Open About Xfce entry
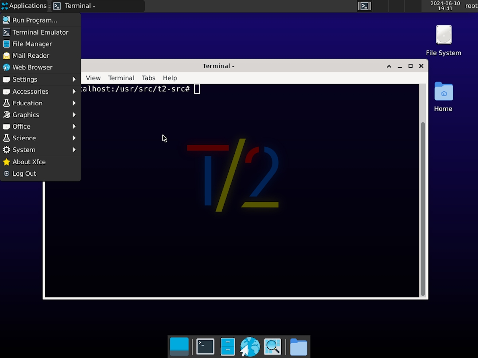Image resolution: width=478 pixels, height=358 pixels. click(40, 162)
